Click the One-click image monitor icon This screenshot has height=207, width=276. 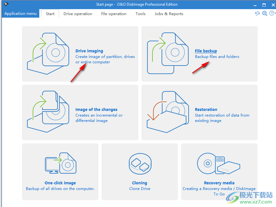coord(60,164)
